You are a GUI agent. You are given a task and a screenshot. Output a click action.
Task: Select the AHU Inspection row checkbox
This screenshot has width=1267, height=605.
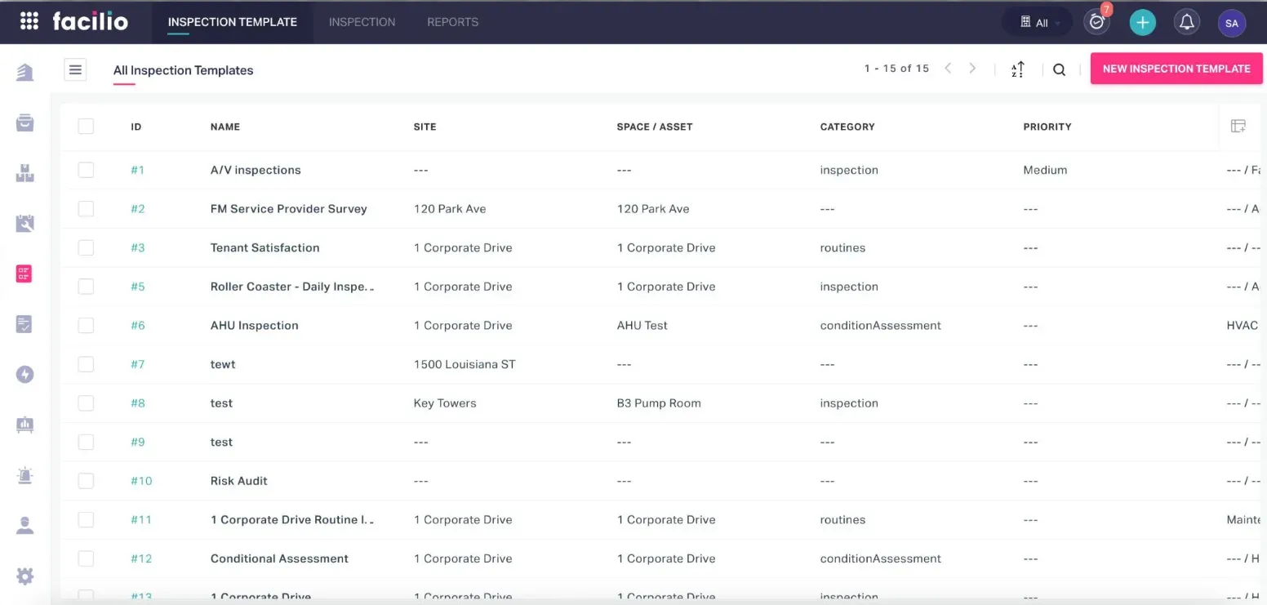click(x=86, y=325)
